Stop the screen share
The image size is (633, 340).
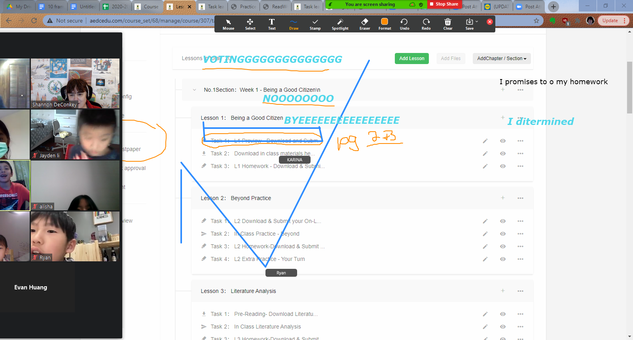pos(444,4)
